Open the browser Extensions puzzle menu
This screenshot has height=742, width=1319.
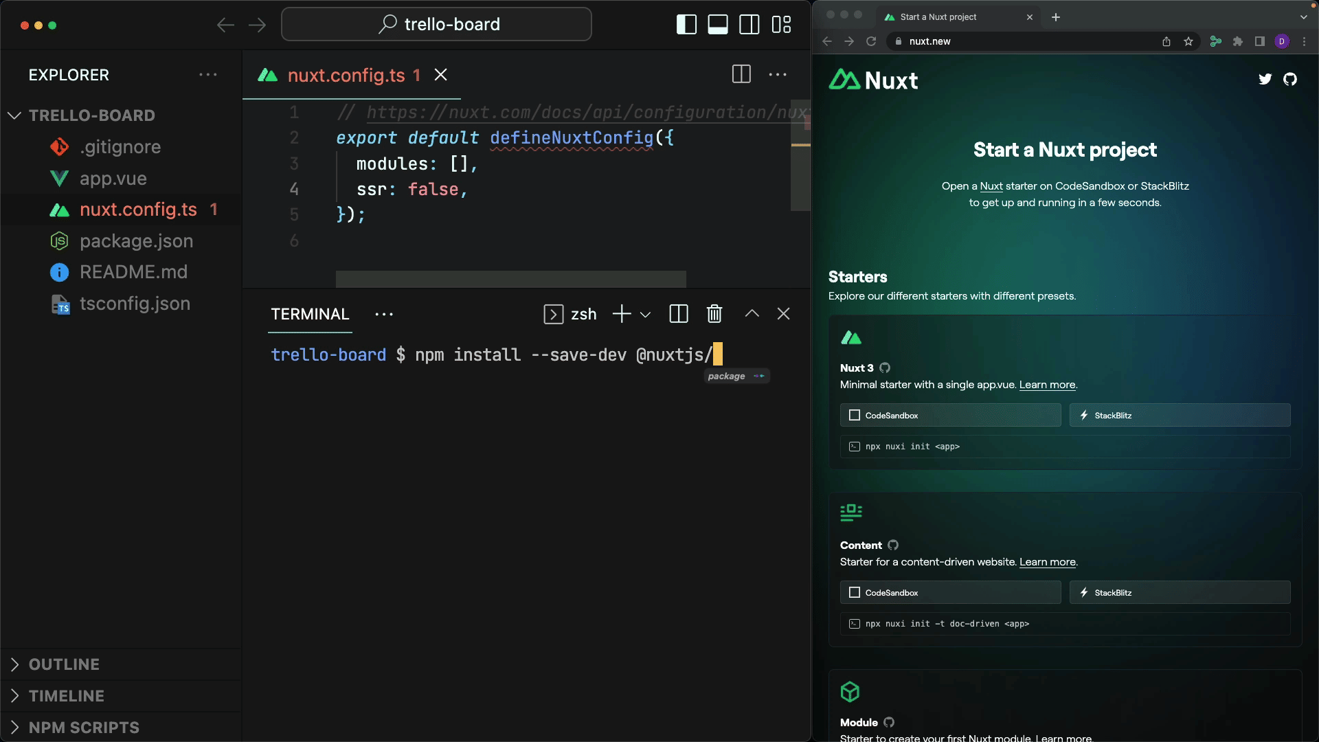(x=1238, y=41)
